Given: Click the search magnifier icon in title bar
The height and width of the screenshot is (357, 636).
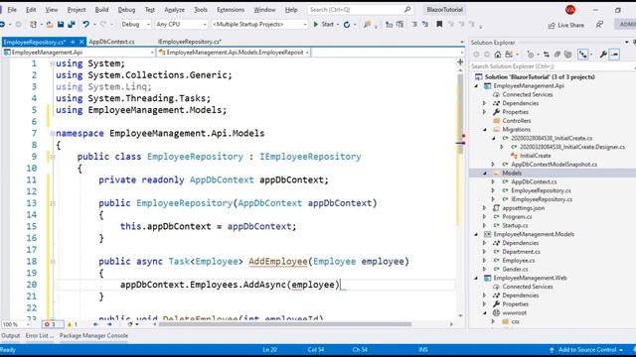Looking at the screenshot, I should (x=407, y=9).
